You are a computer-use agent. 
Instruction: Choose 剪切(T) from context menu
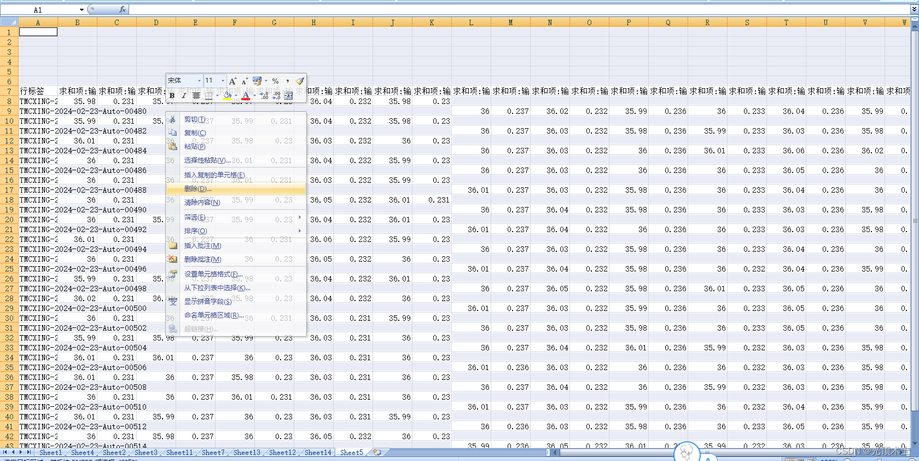236,119
